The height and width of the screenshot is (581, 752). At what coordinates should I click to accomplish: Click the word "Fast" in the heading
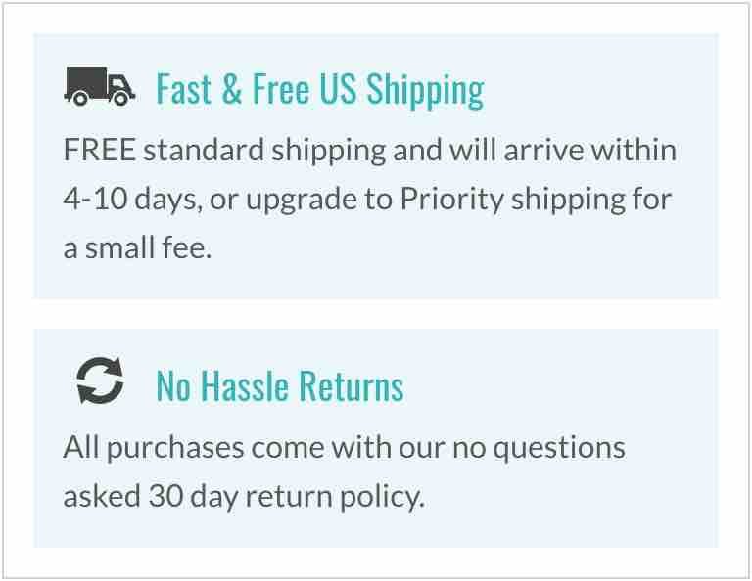[184, 90]
